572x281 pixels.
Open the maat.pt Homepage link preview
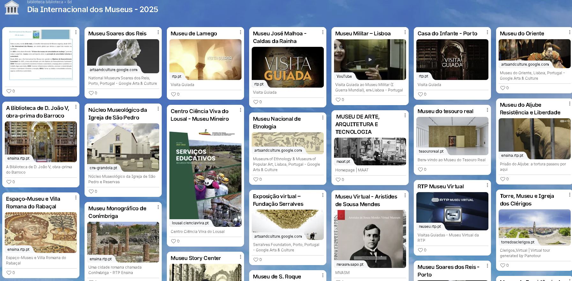(370, 151)
